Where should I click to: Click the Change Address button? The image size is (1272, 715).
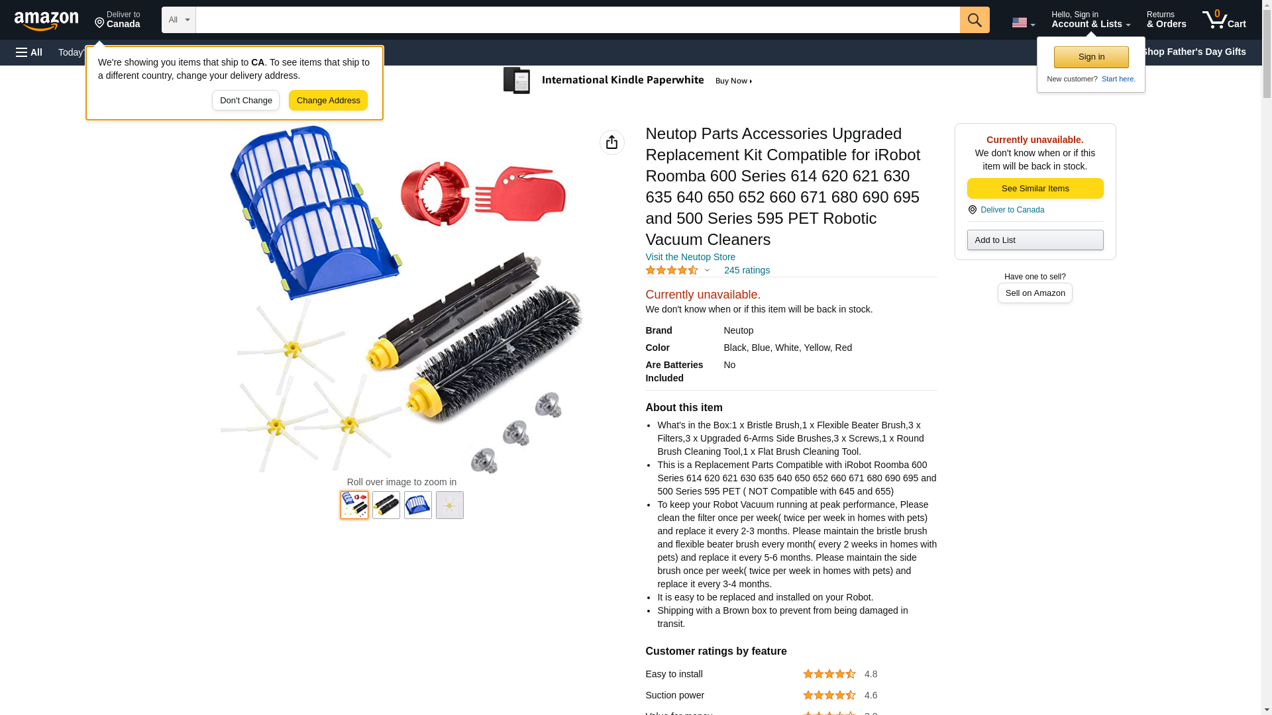pyautogui.click(x=328, y=101)
